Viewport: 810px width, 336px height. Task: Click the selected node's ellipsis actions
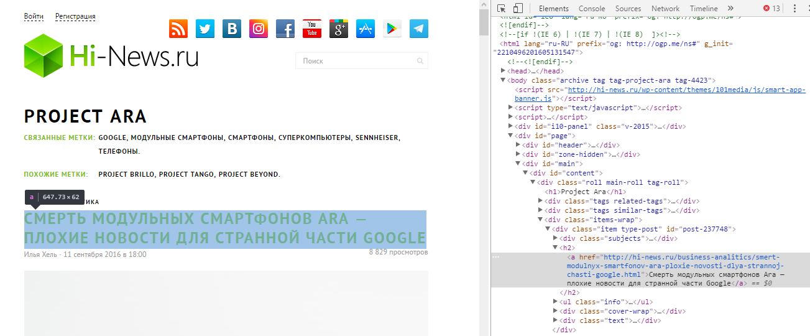coord(496,256)
